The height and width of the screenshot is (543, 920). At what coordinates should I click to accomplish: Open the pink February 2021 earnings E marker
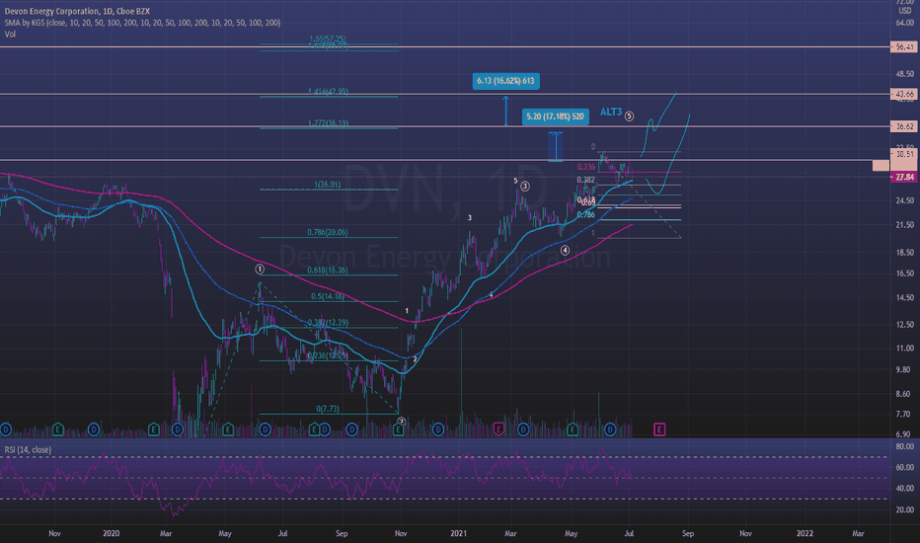pyautogui.click(x=498, y=429)
